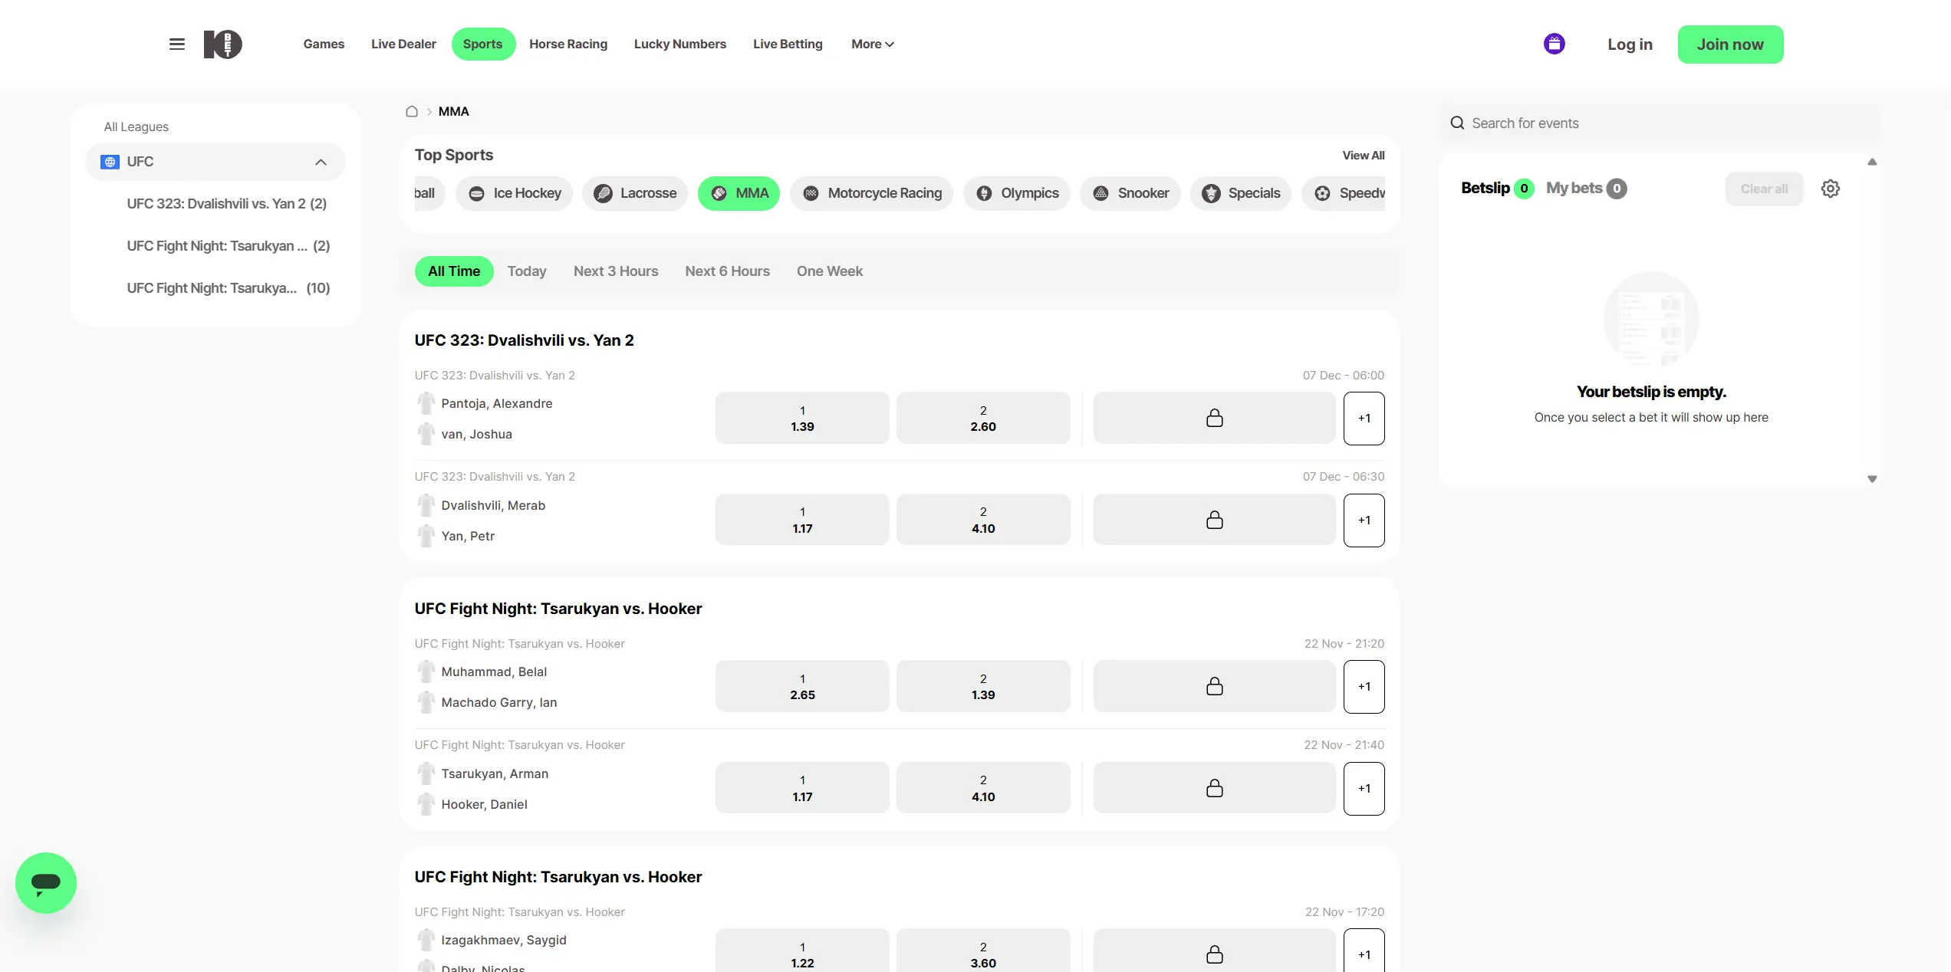
Task: Click View All top sports link
Action: click(1363, 156)
